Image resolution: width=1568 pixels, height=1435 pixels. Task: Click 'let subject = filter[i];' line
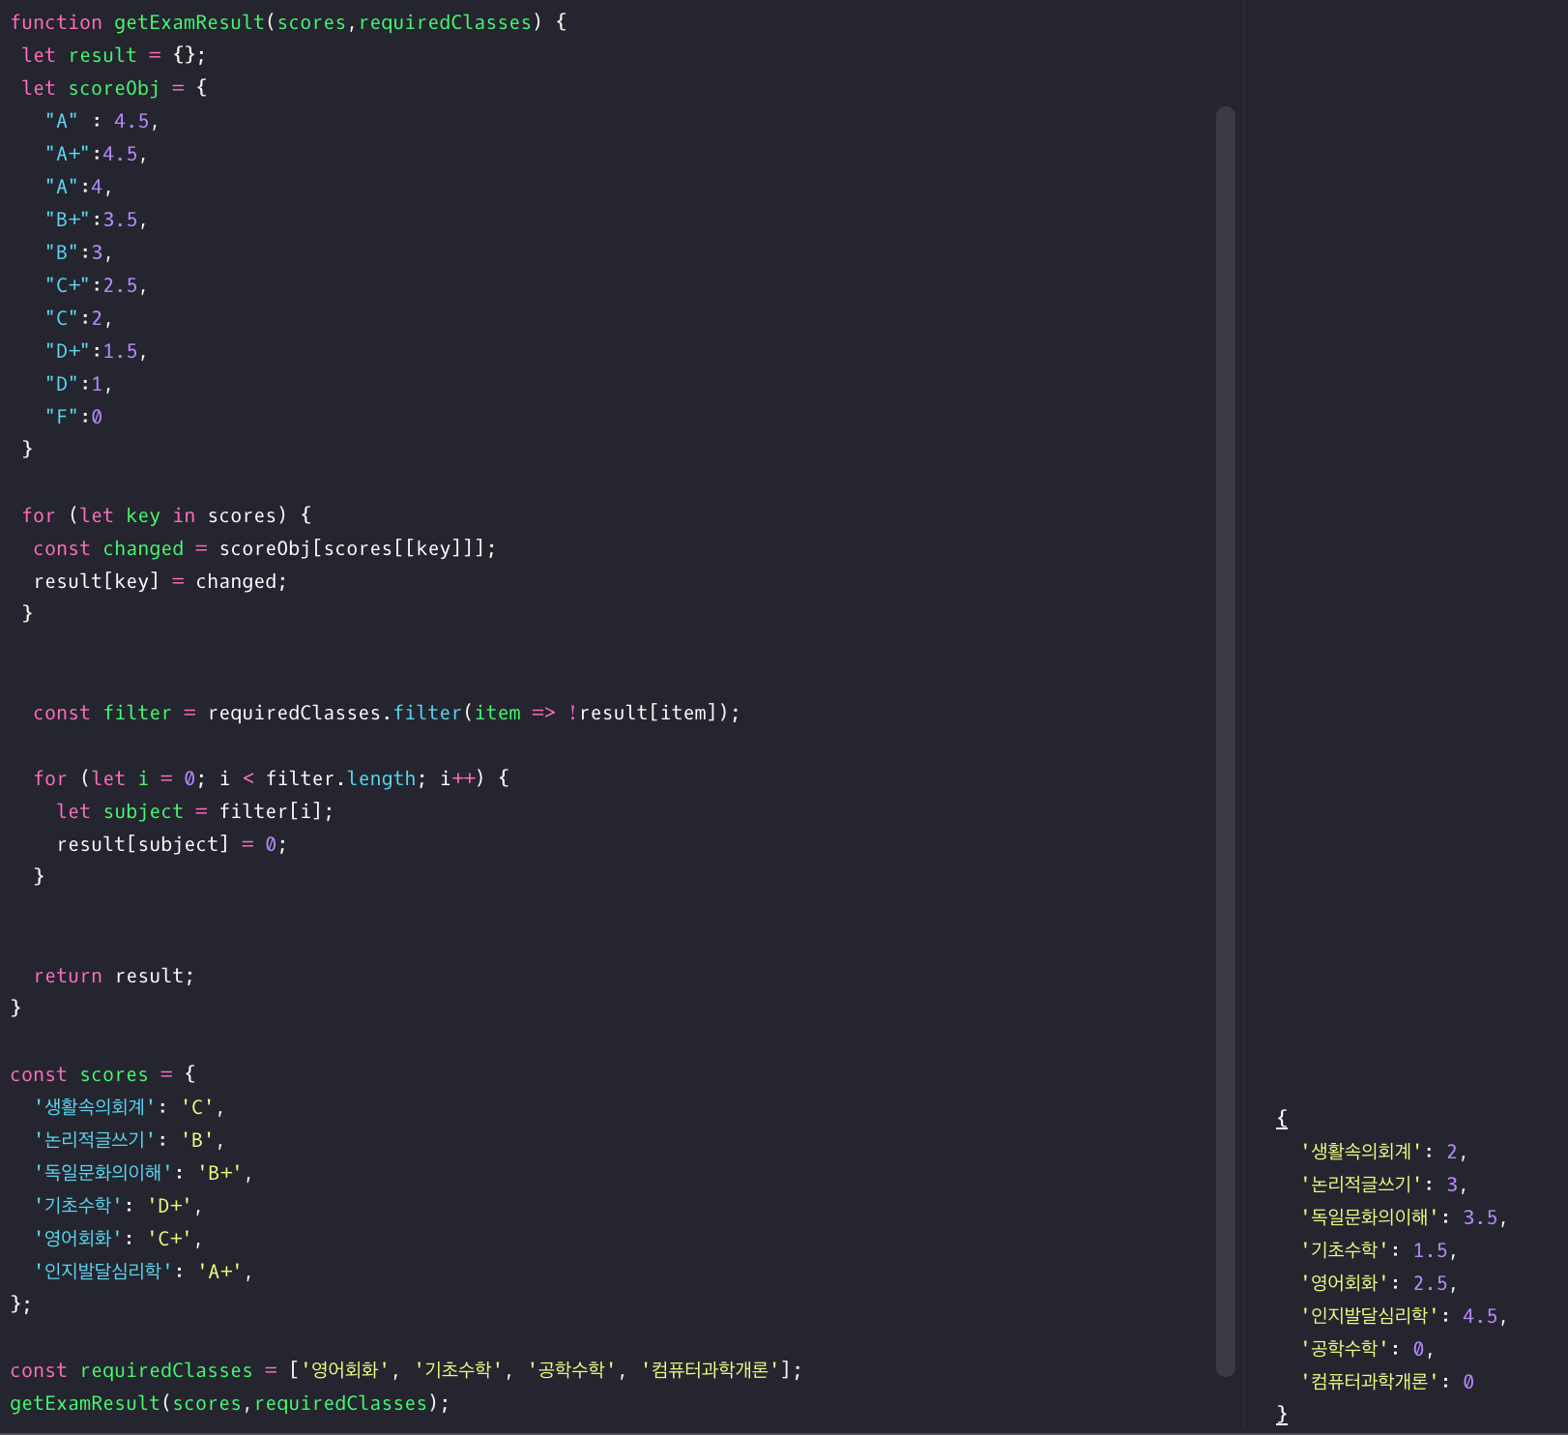pyautogui.click(x=195, y=811)
